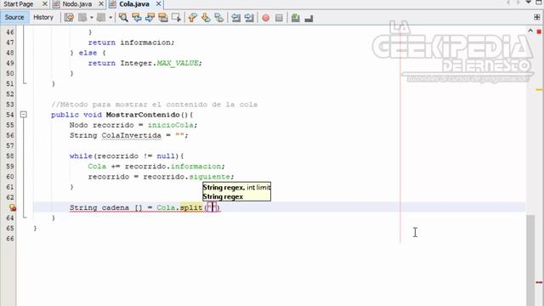
Task: Click 'return informacion;' on line 47
Action: click(131, 42)
